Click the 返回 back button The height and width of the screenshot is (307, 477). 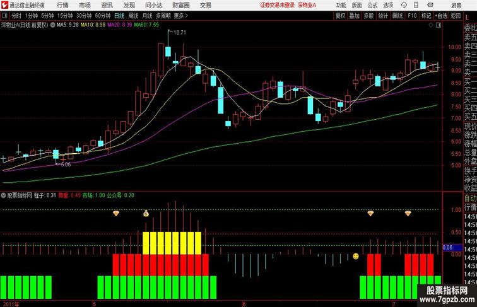[456, 16]
